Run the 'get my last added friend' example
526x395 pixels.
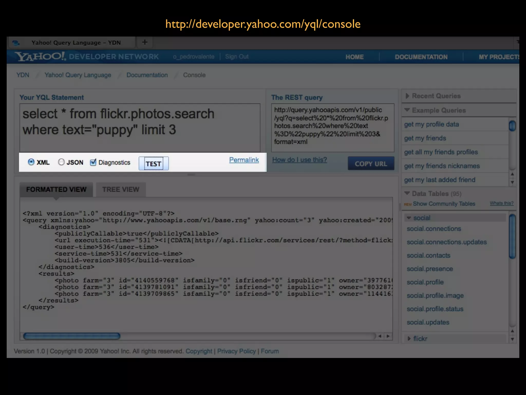(x=440, y=180)
